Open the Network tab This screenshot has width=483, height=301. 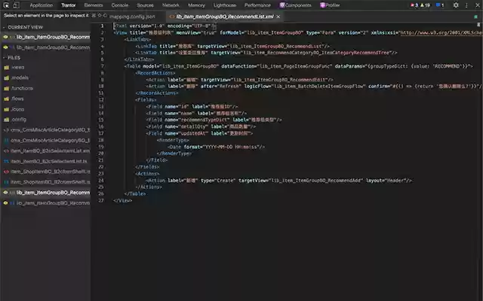[x=171, y=5]
